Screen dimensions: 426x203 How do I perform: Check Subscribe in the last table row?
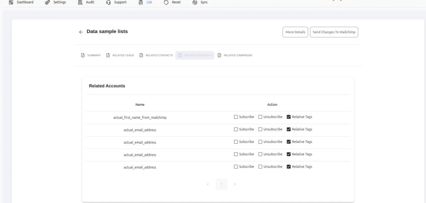(236, 167)
